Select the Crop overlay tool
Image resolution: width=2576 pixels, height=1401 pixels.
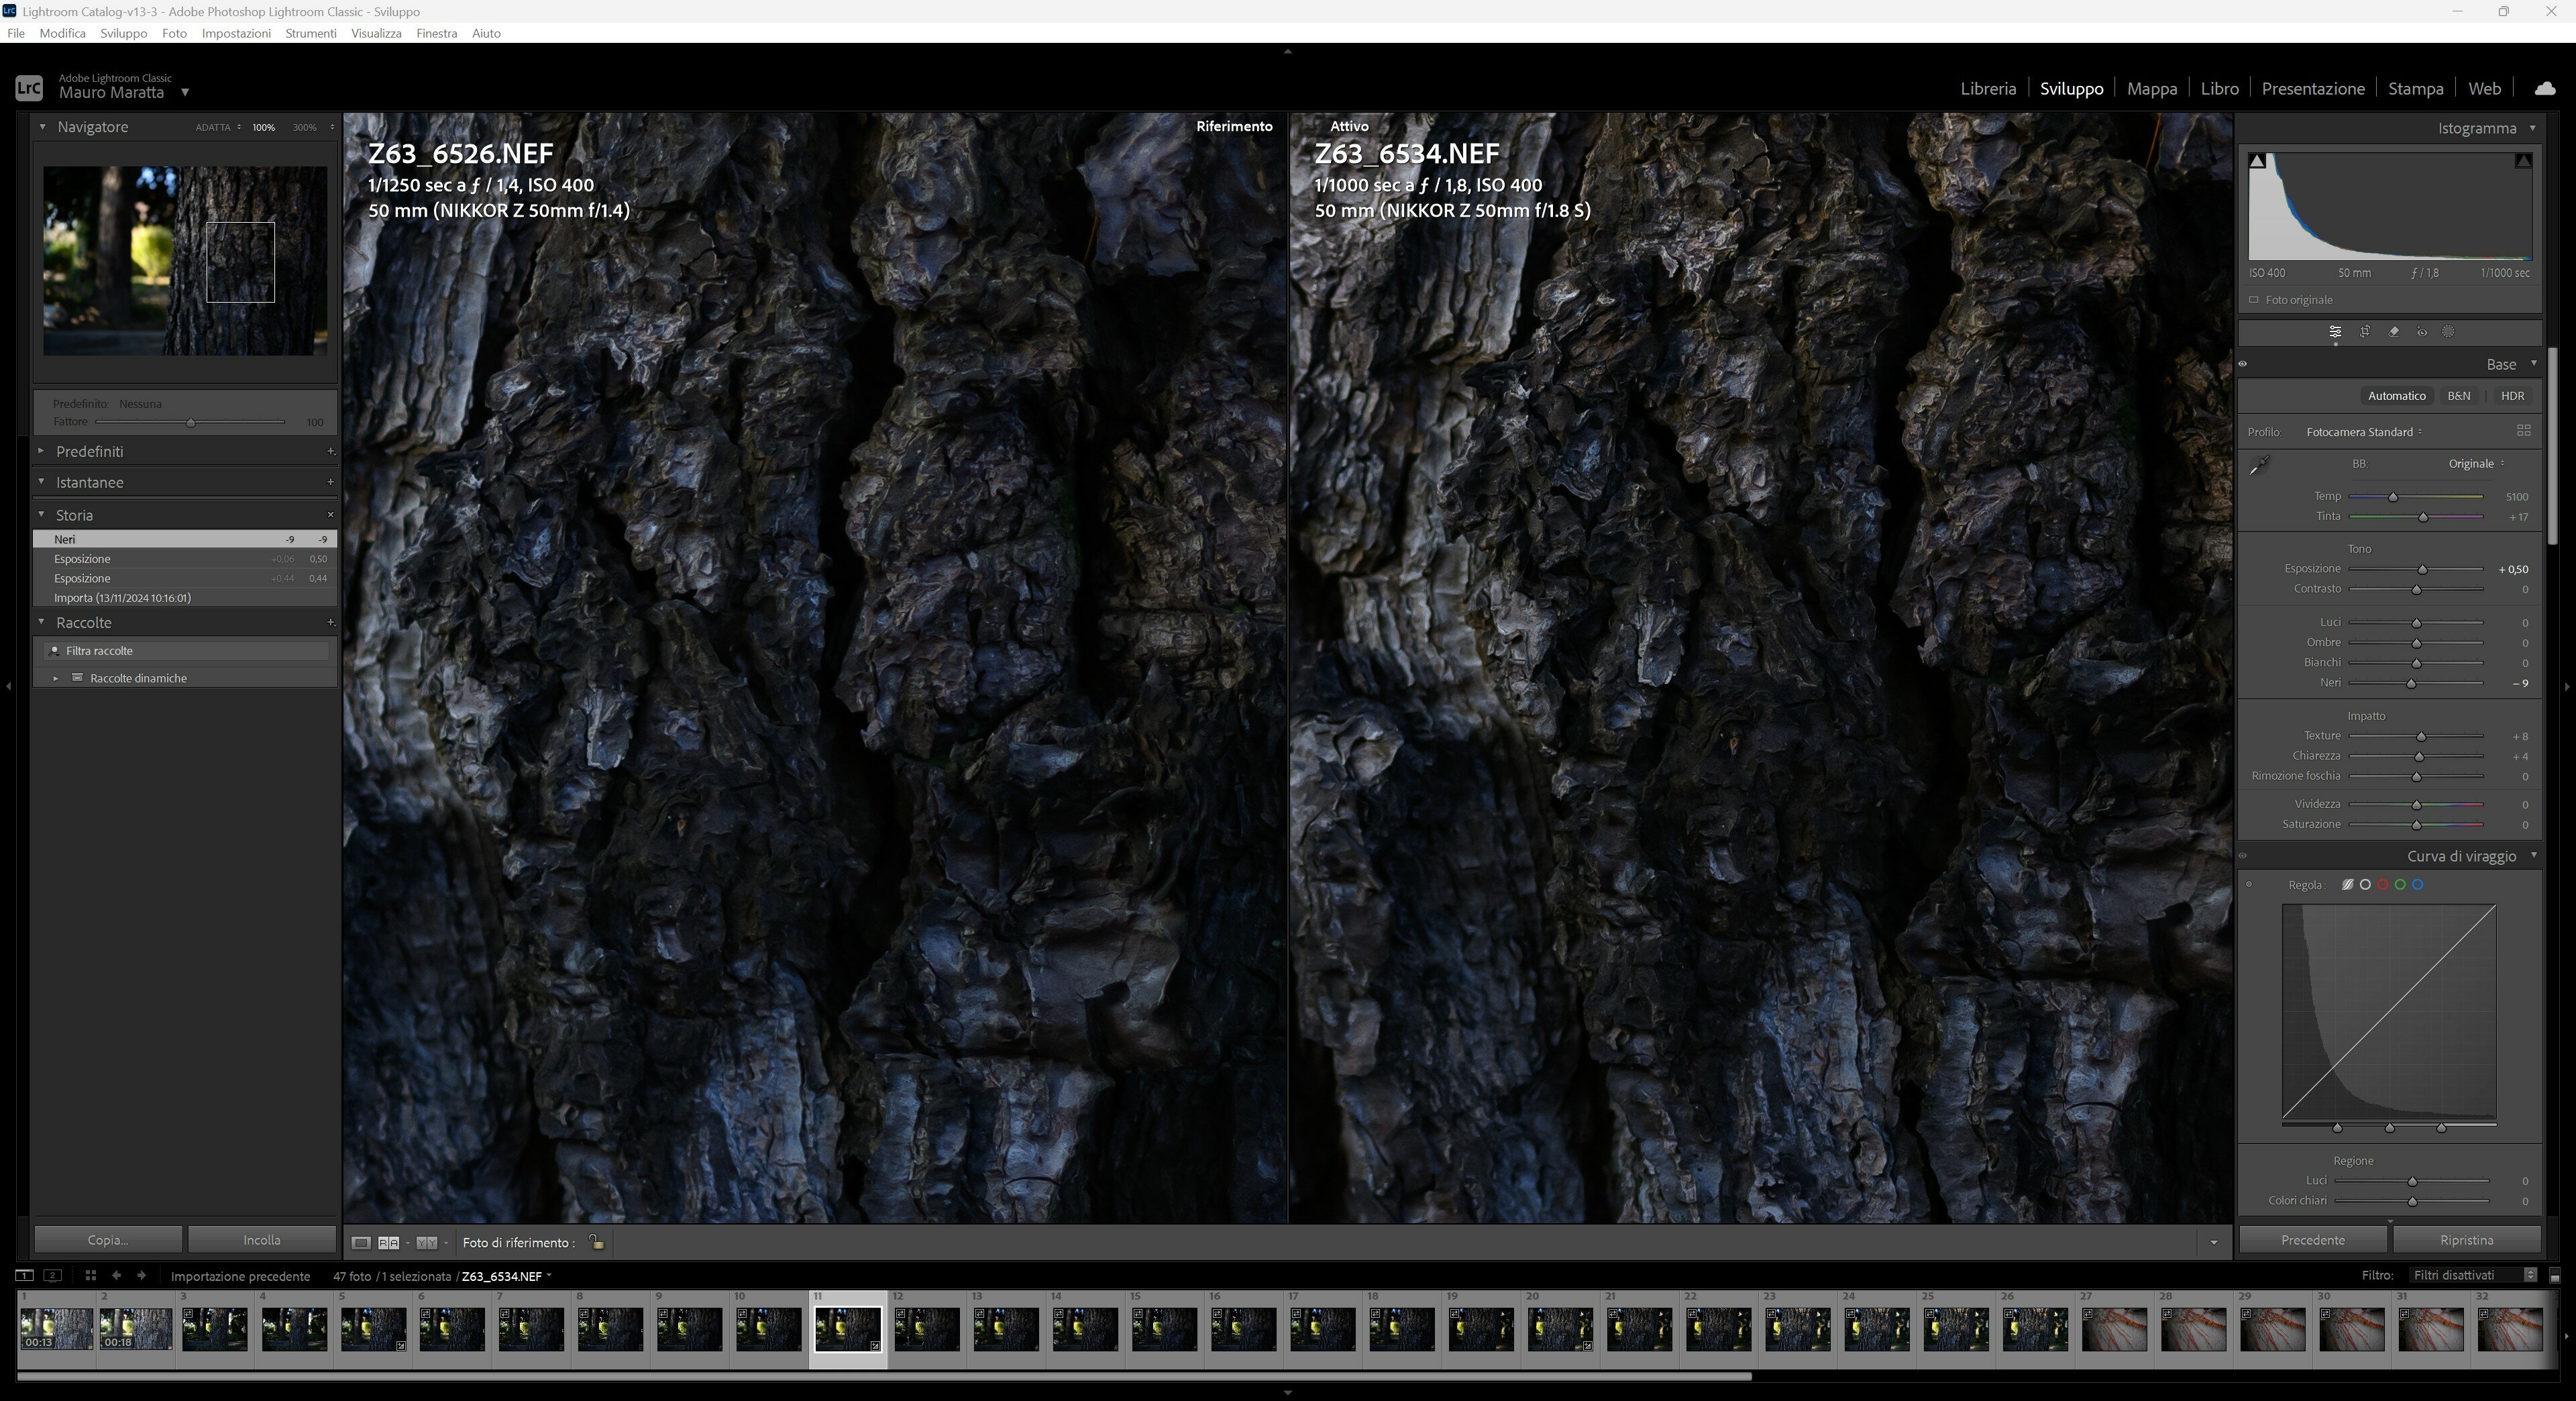pos(2365,332)
